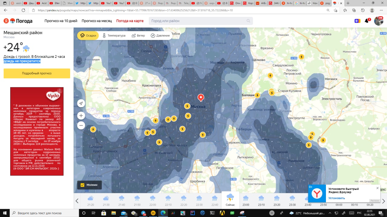387x217 pixels.
Task: Reload the page
Action: [23, 10]
